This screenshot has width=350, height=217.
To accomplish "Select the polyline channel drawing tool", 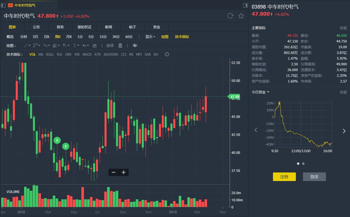I will (x=36, y=45).
